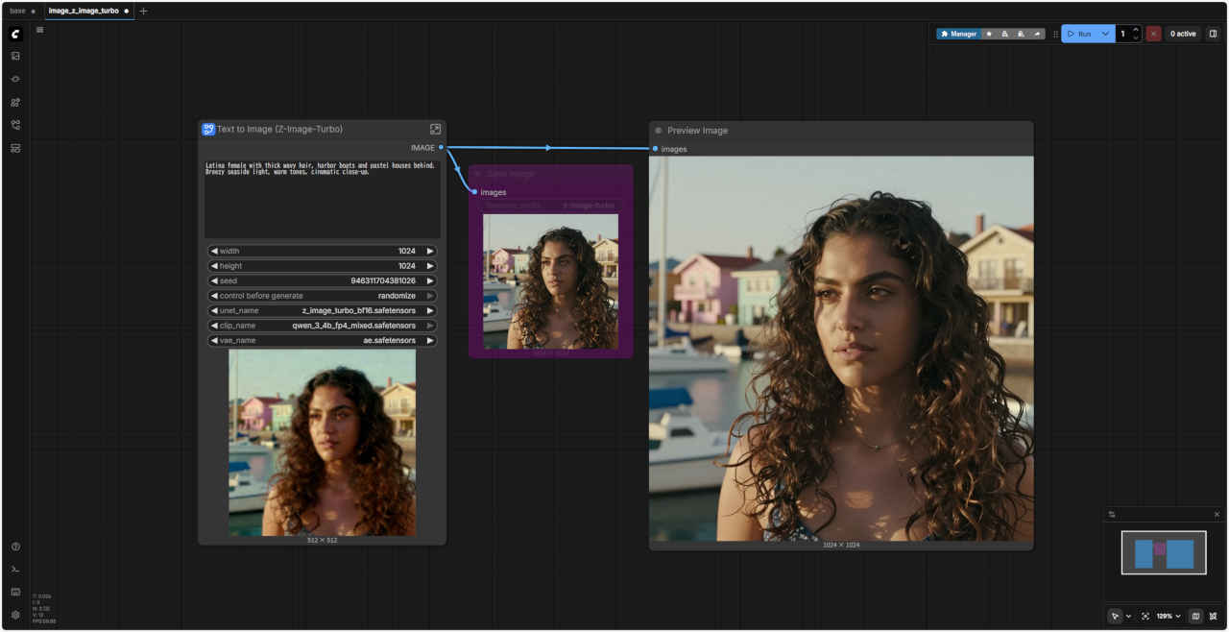
Task: Increase the width value with right arrow
Action: pos(430,251)
